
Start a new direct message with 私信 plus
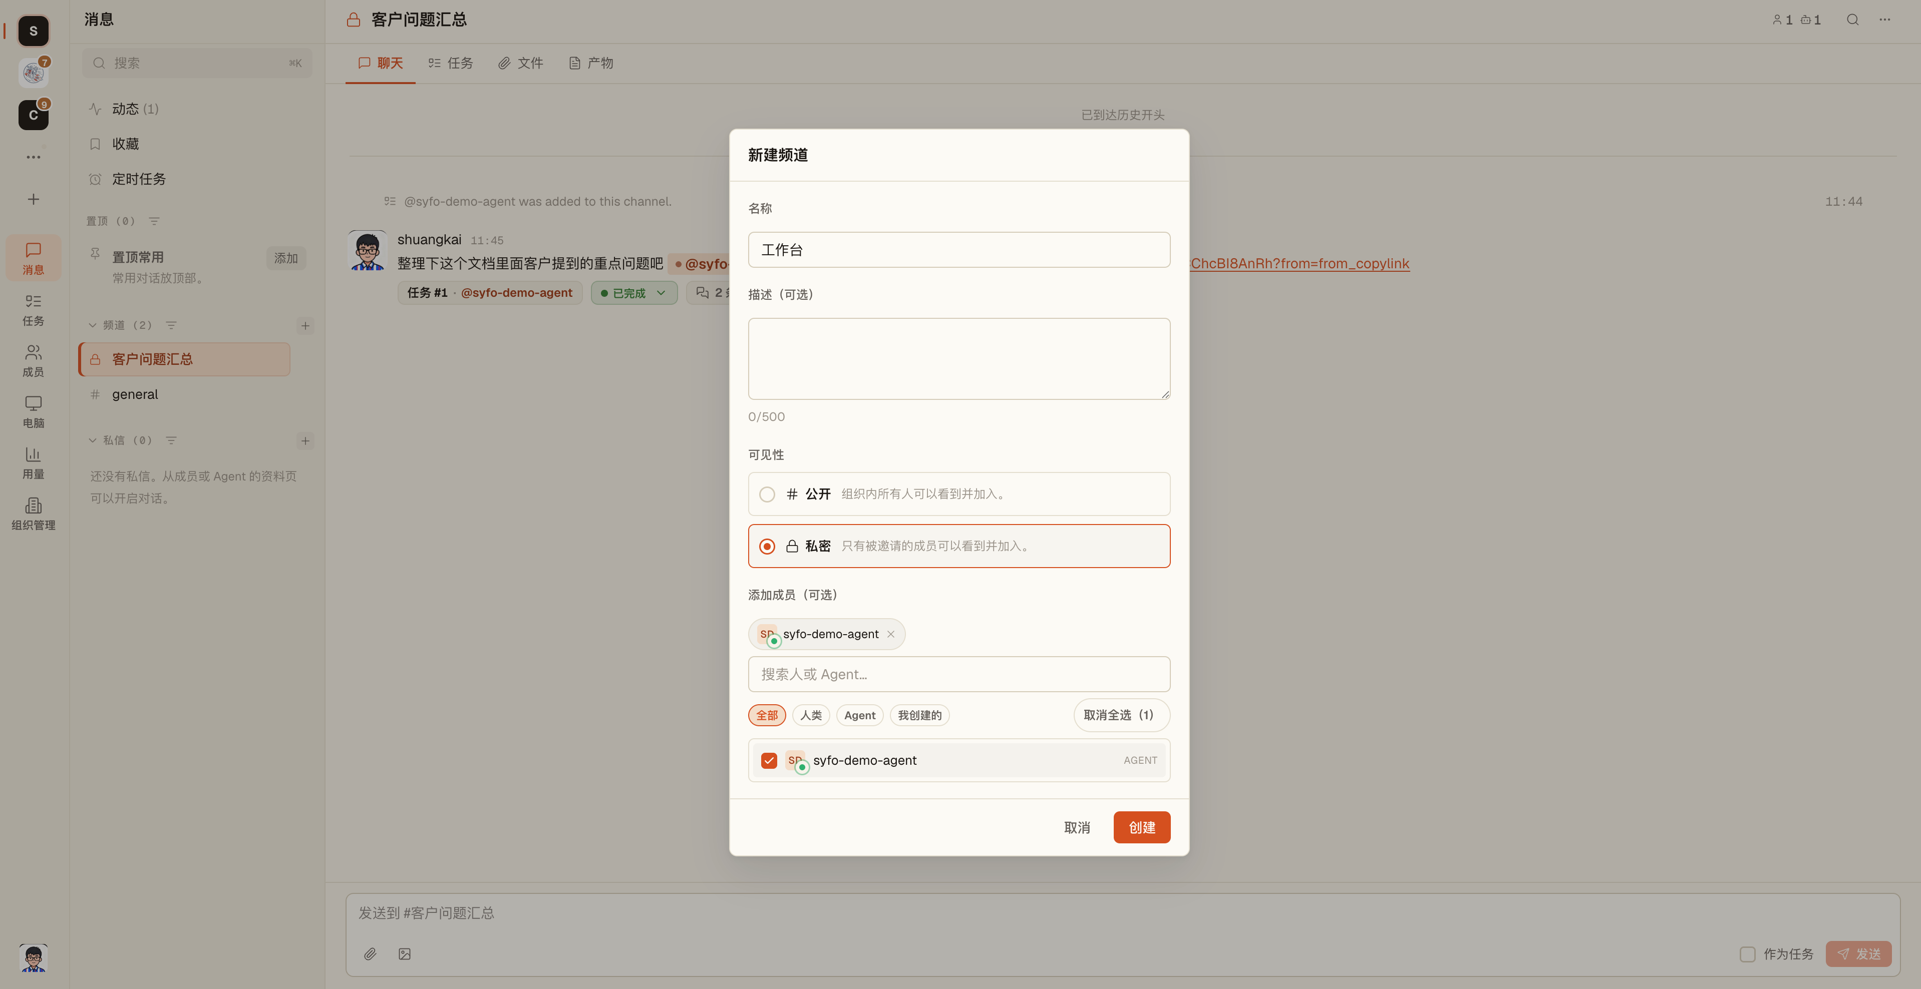(x=305, y=441)
